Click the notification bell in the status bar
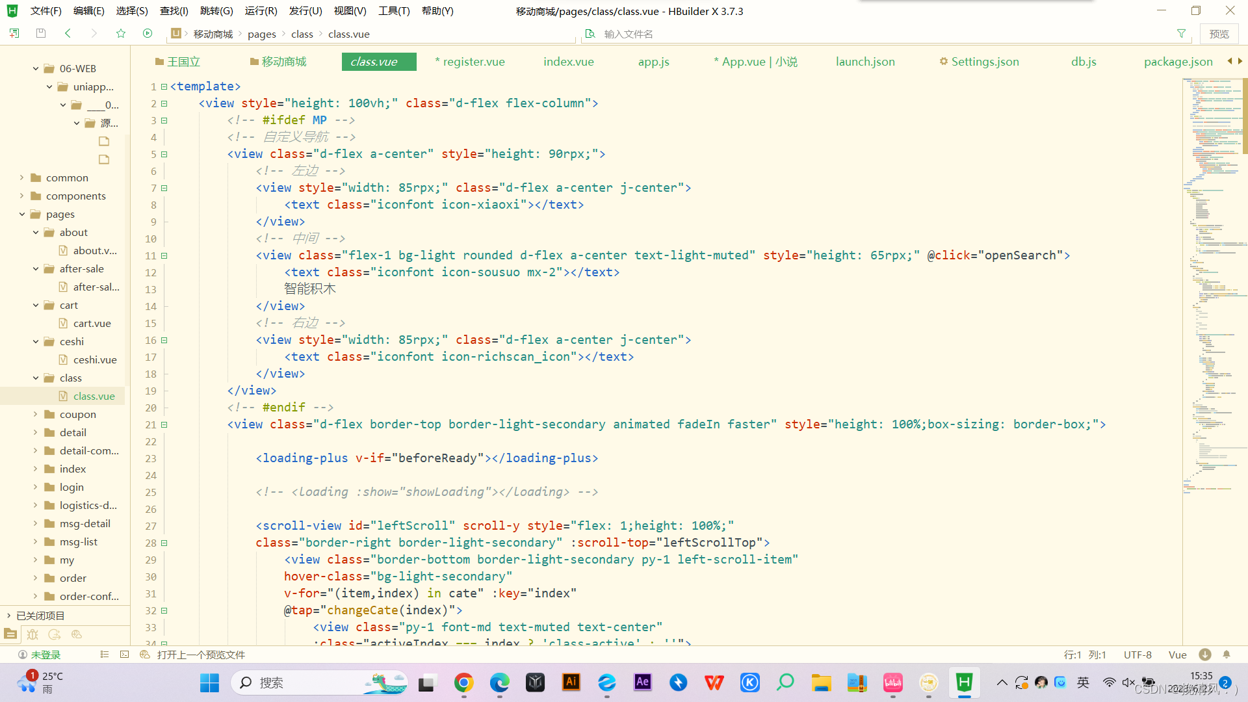The image size is (1248, 702). [1227, 655]
